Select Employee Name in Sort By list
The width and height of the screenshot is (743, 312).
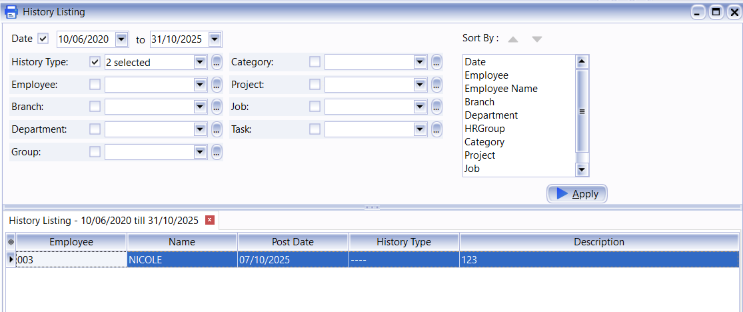point(500,89)
